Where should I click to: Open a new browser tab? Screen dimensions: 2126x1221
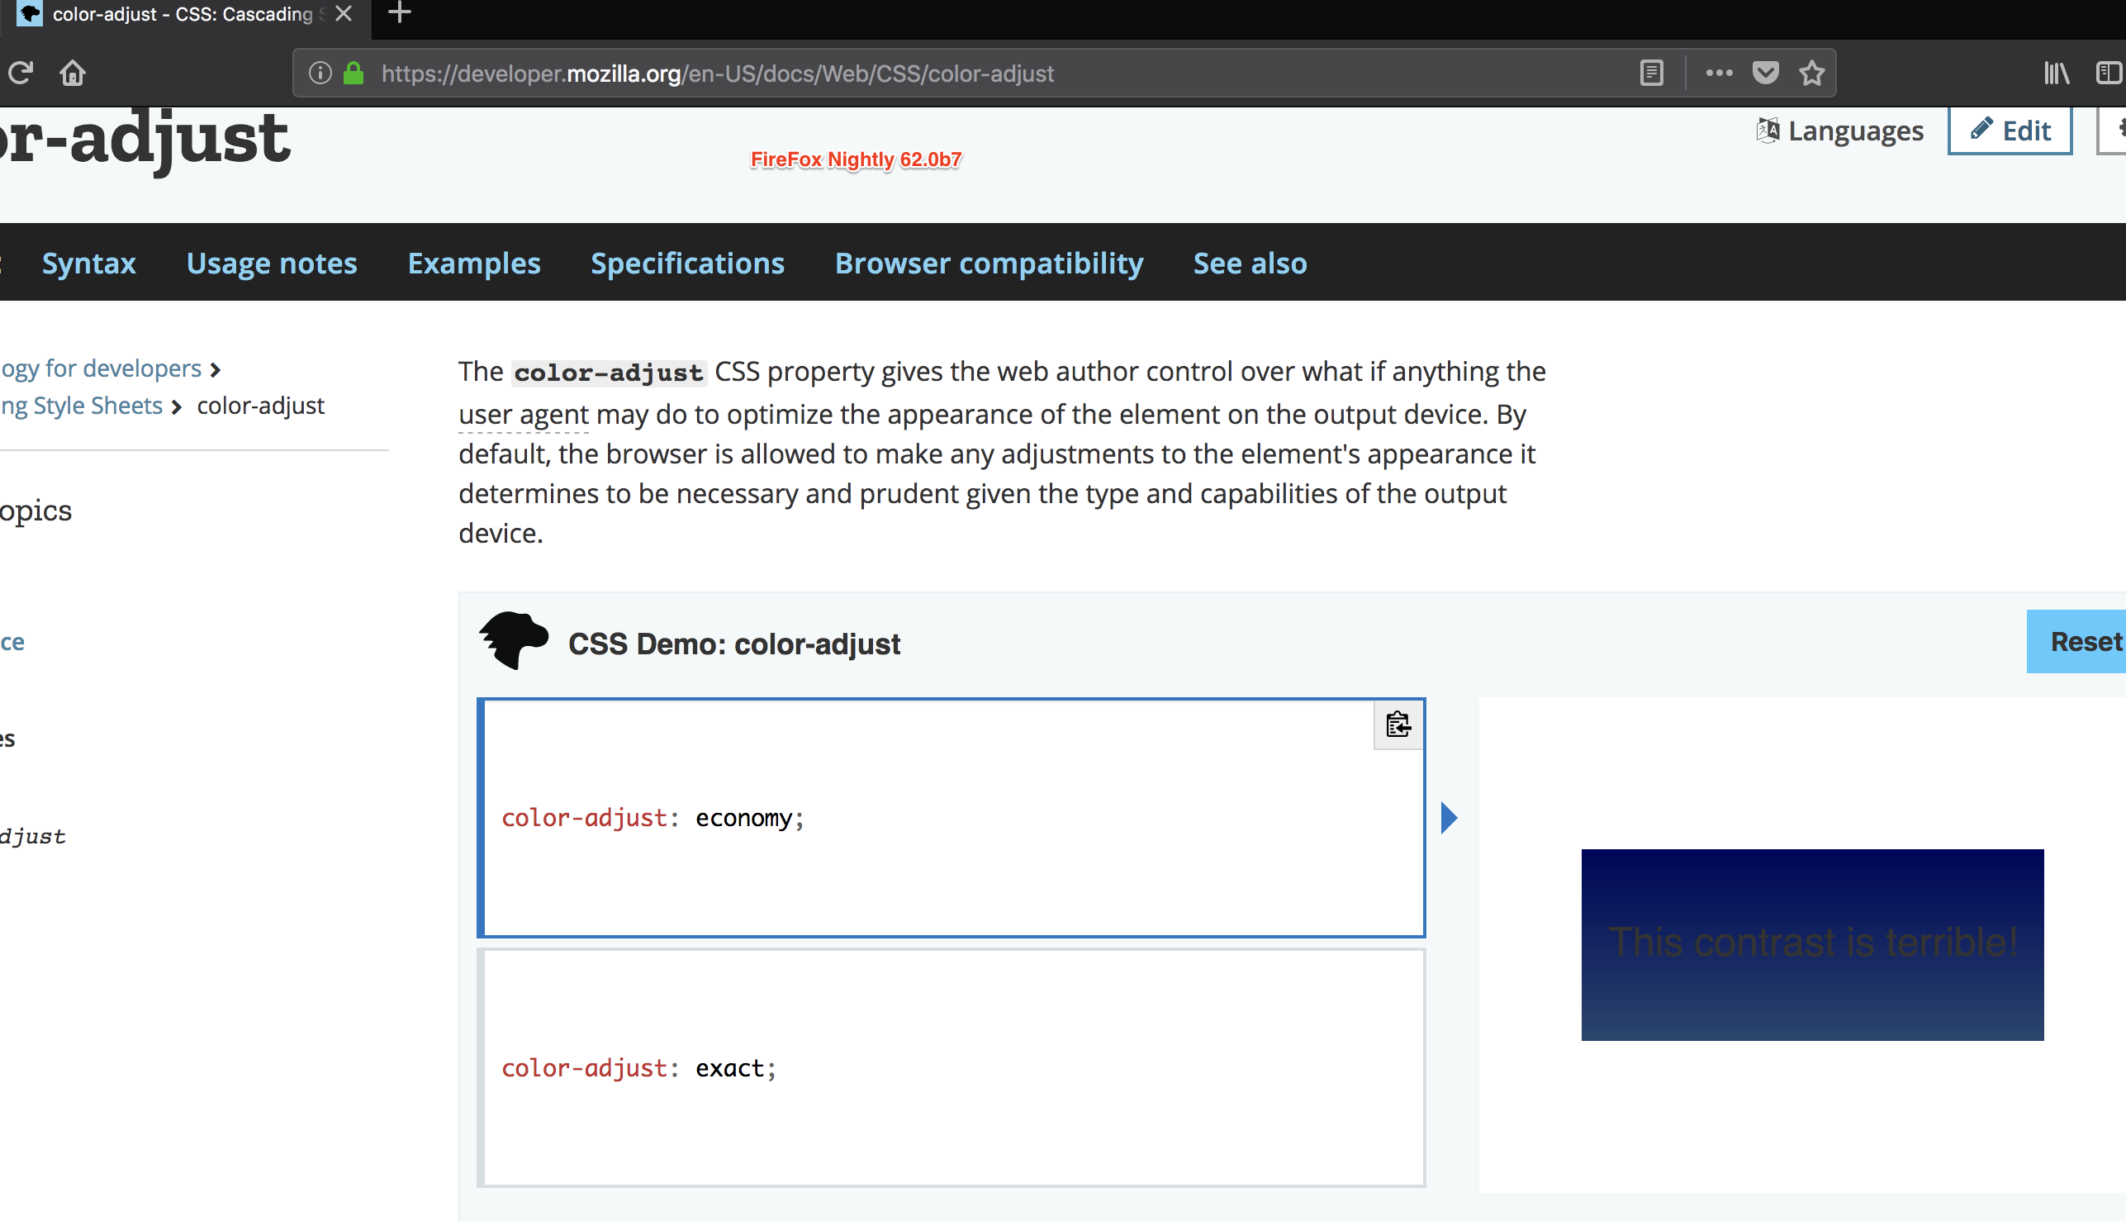click(x=398, y=13)
